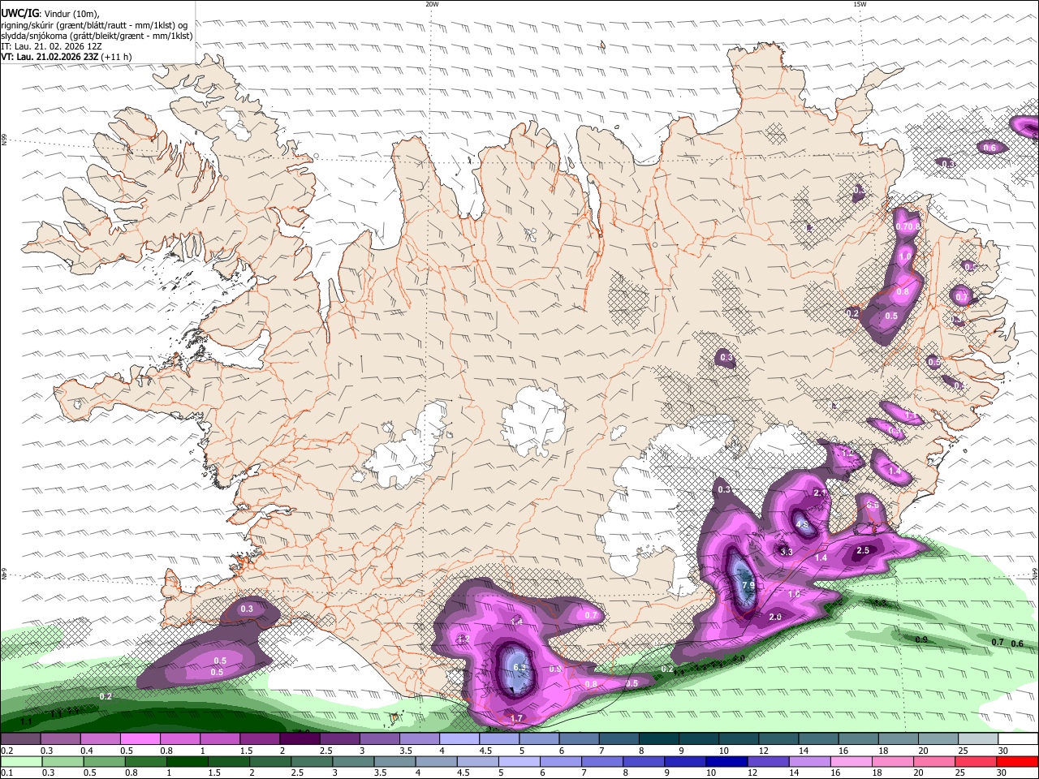Screen dimensions: 1039x779
Task: Click the '10' label in the upper legend row
Action: pos(723,751)
